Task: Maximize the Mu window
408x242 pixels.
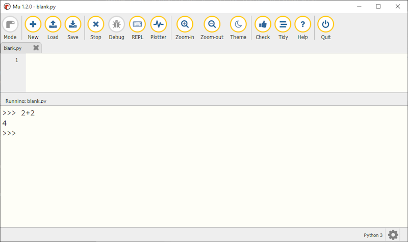Action: tap(378, 7)
